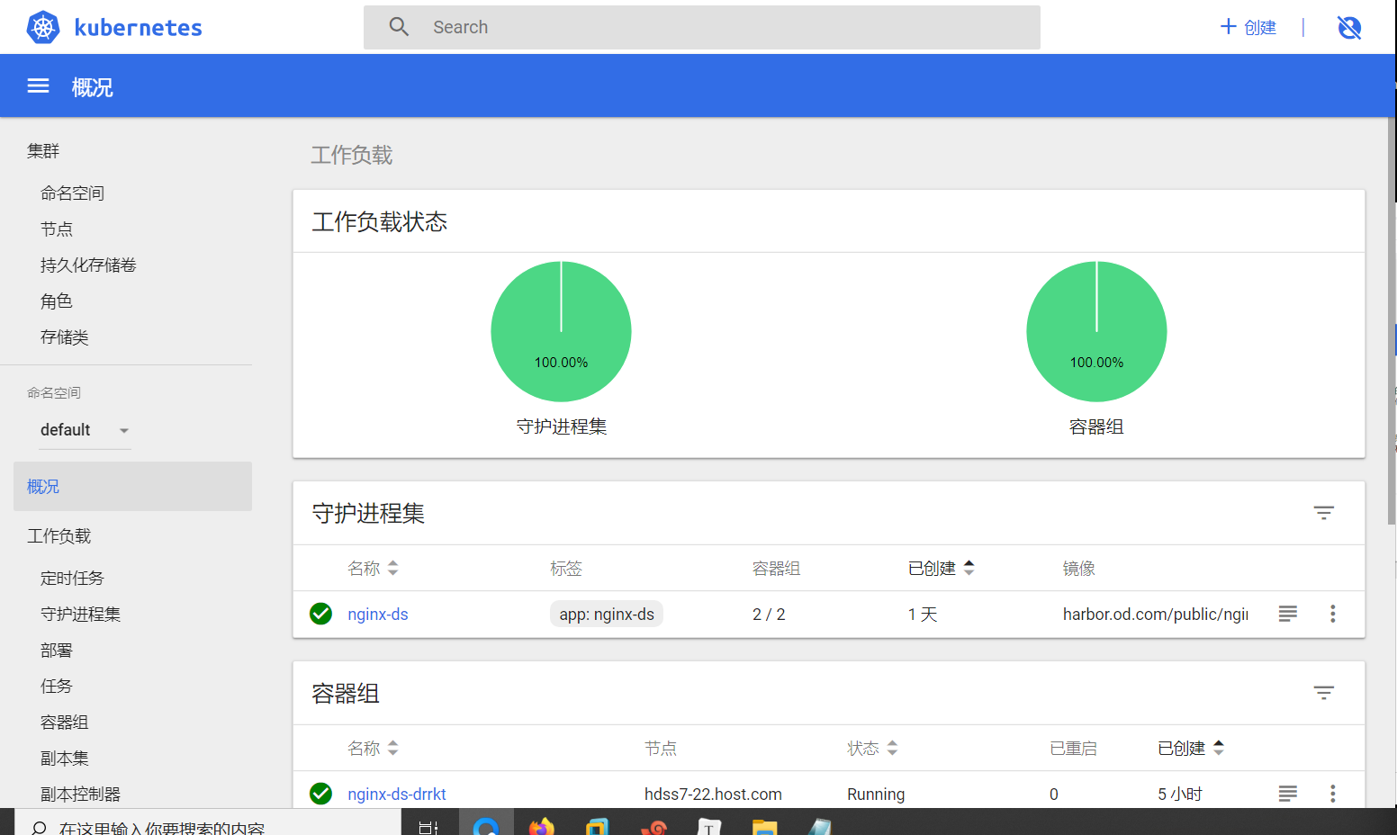Open three-dot menu for nginx-ds-drrkt pod

(x=1332, y=794)
